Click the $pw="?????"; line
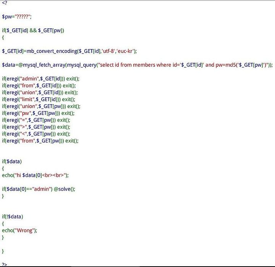 point(17,17)
